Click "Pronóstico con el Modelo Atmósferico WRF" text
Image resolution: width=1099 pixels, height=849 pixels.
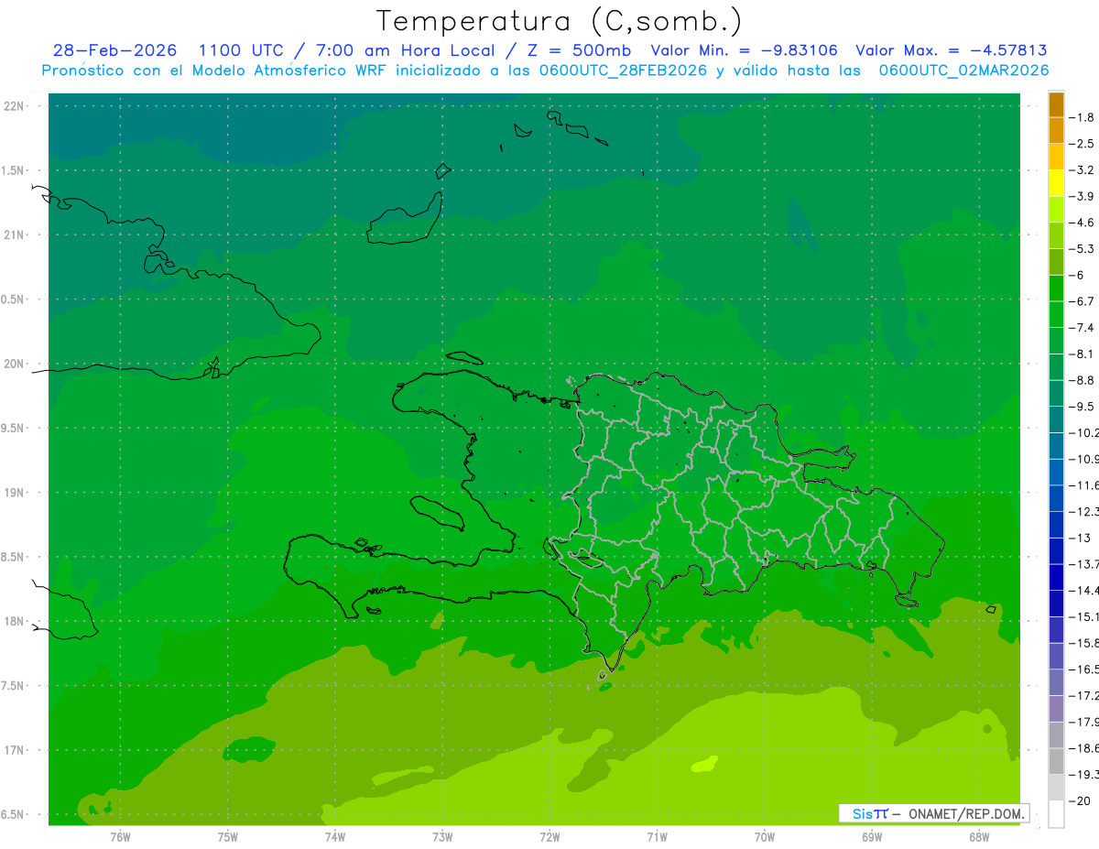pyautogui.click(x=215, y=70)
